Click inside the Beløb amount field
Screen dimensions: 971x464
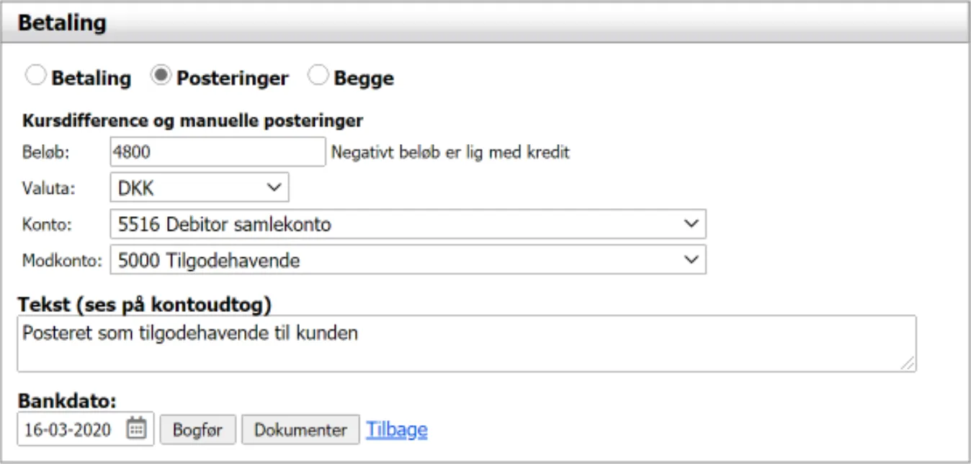tap(216, 151)
